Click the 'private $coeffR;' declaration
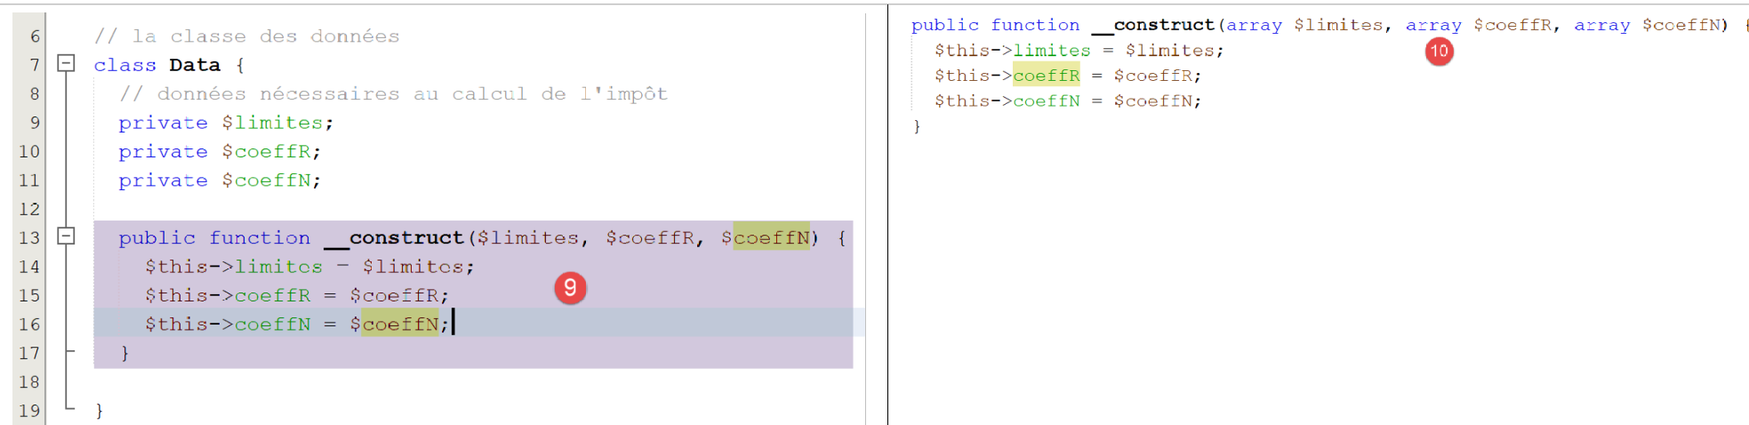Image resolution: width=1749 pixels, height=425 pixels. tap(220, 152)
